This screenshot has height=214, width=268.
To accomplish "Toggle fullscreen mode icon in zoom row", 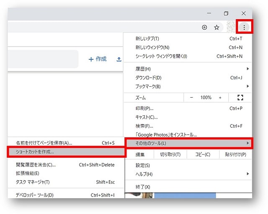I will coord(240,98).
